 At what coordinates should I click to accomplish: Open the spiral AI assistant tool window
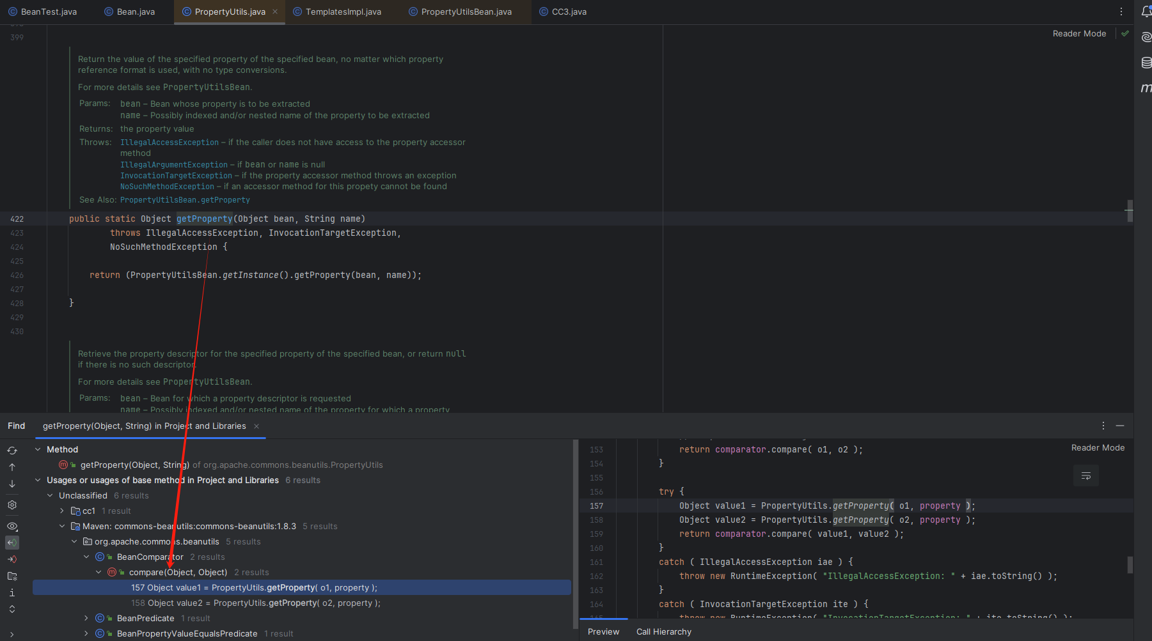tap(1146, 37)
